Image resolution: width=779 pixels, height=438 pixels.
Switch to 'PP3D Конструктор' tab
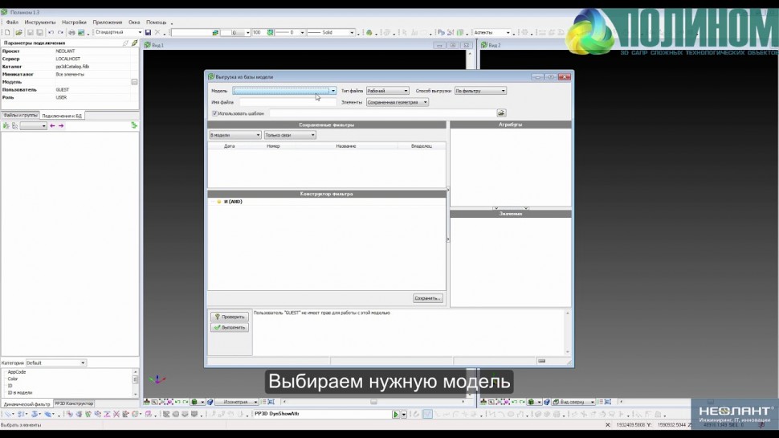(74, 403)
